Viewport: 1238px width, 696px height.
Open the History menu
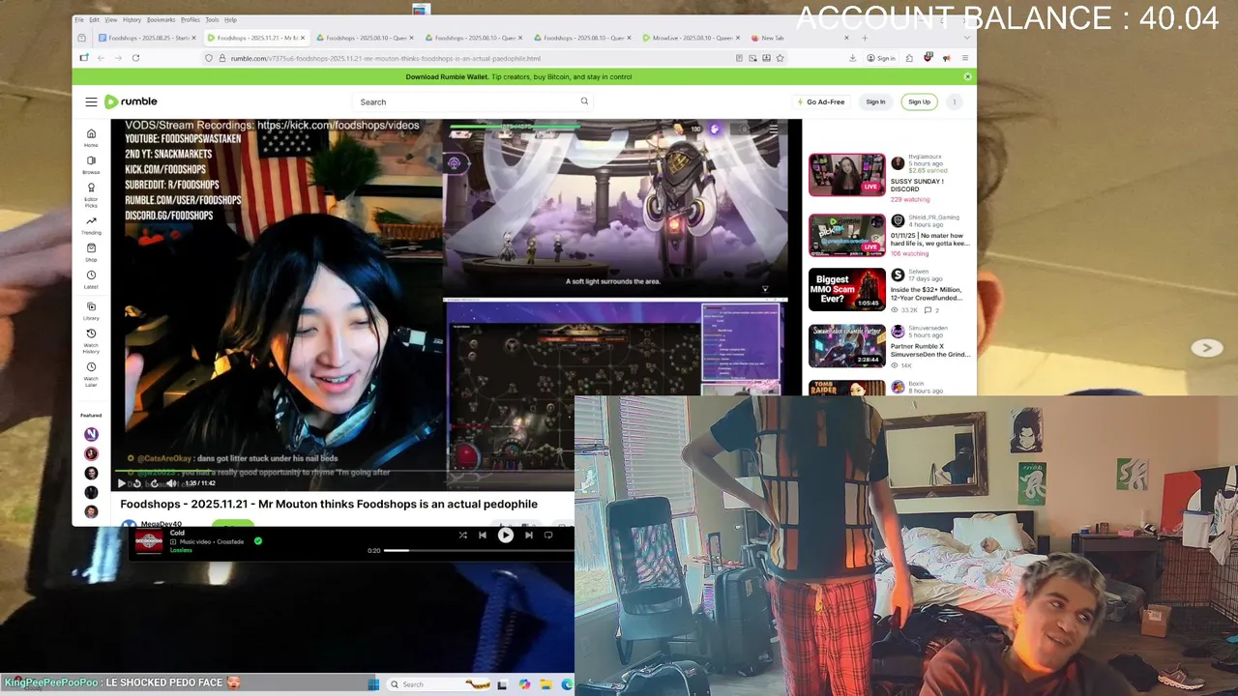tap(132, 19)
